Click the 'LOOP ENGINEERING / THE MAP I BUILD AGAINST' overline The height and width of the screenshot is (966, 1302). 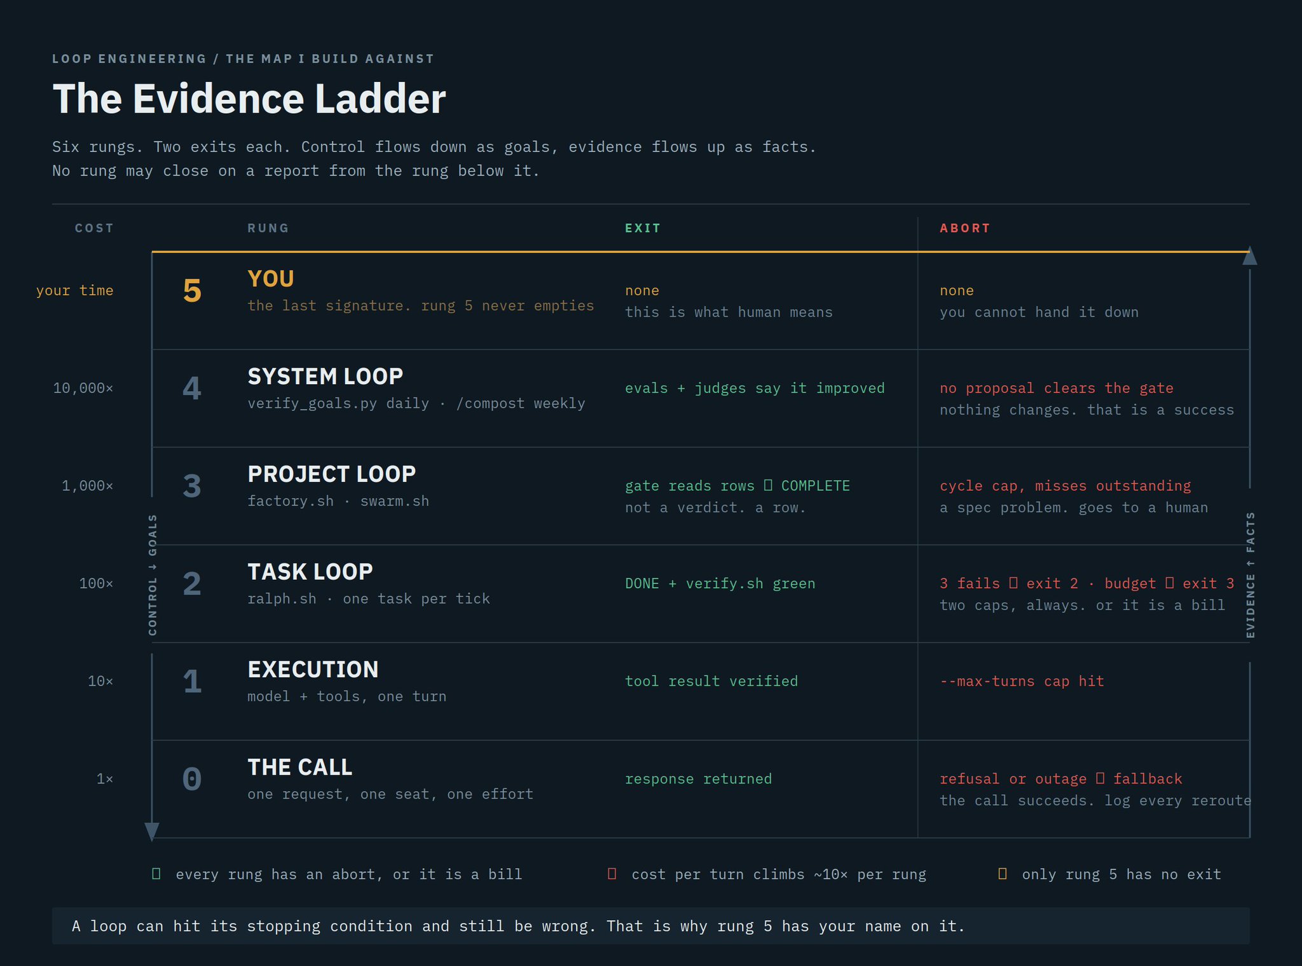243,59
